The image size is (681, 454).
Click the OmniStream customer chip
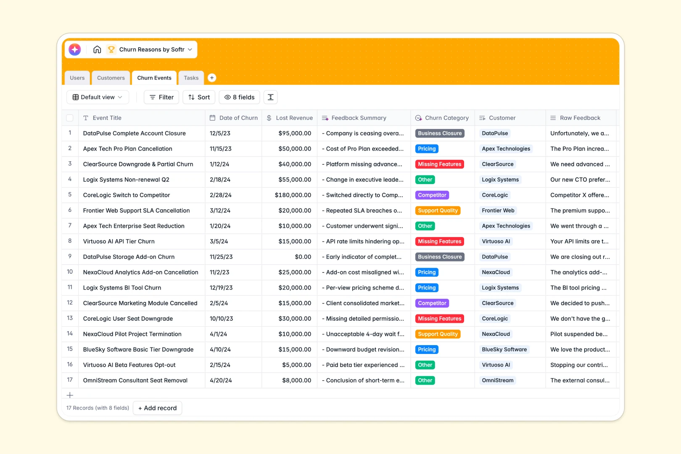(498, 380)
